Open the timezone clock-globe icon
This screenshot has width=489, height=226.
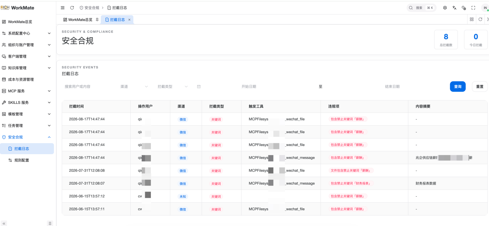[464, 8]
